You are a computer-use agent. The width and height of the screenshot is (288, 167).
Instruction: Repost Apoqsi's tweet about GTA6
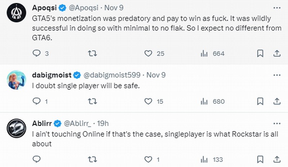pos(92,54)
